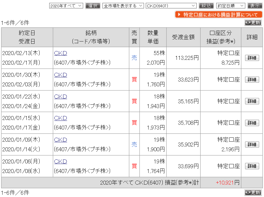The image size is (264, 197).
Task: Click the 1,943円 unit price
Action: pyautogui.click(x=156, y=106)
